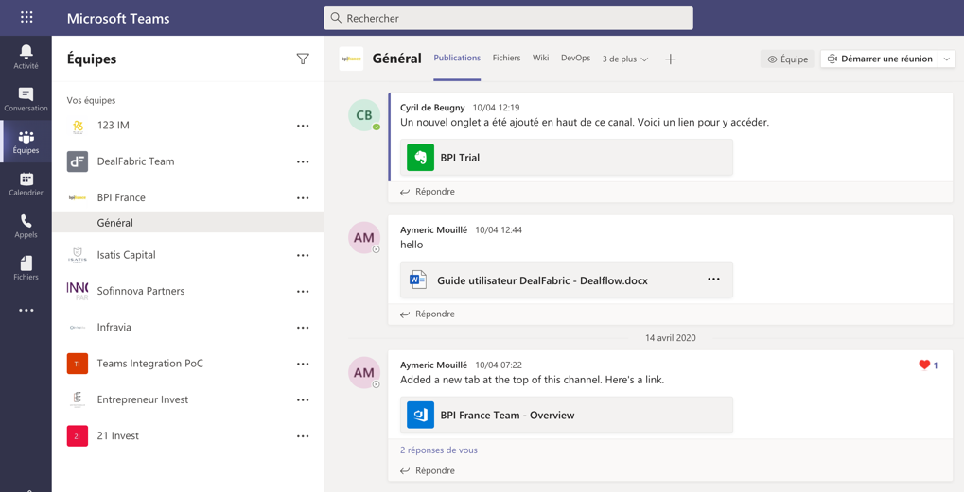Open the DevOps tab
Viewport: 964px width, 492px height.
click(575, 59)
